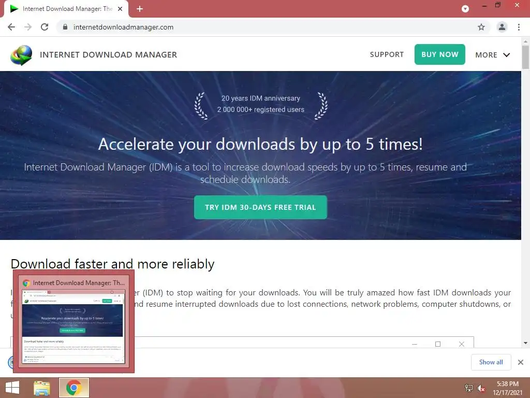
Task: Click the text 20 years IDM anniversary
Action: coord(261,98)
